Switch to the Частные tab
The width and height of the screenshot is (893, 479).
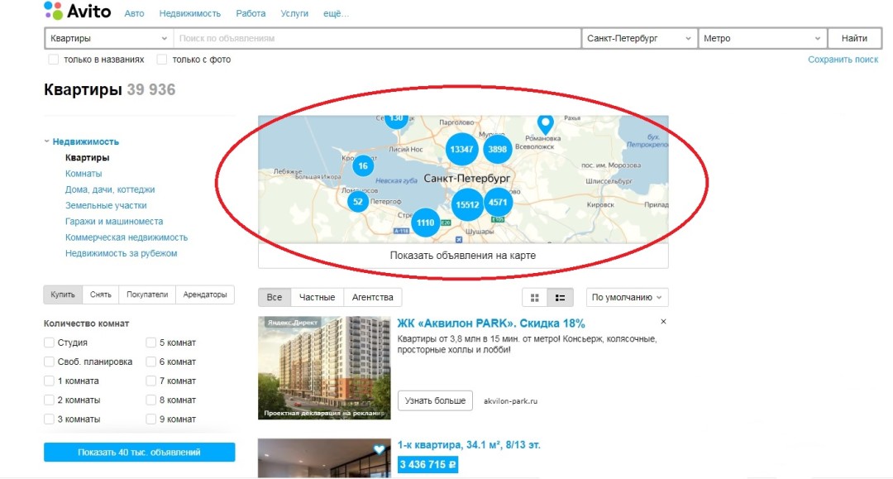coord(317,297)
